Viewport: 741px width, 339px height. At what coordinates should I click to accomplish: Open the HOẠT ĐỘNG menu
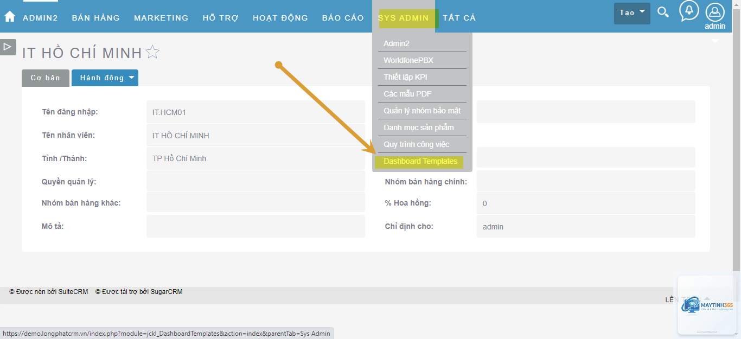[280, 18]
